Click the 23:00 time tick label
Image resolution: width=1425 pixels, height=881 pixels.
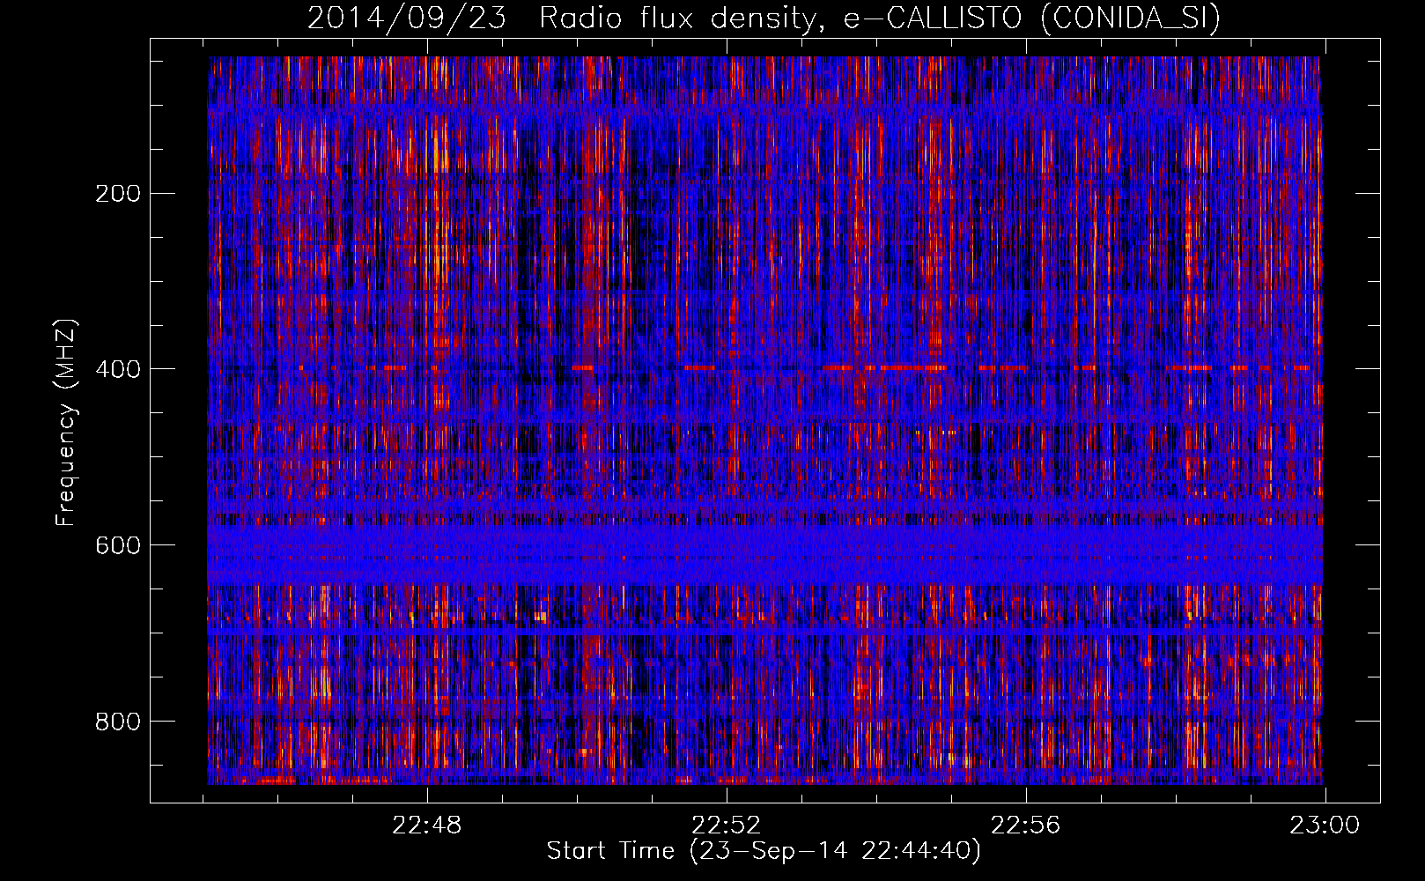click(x=1325, y=825)
